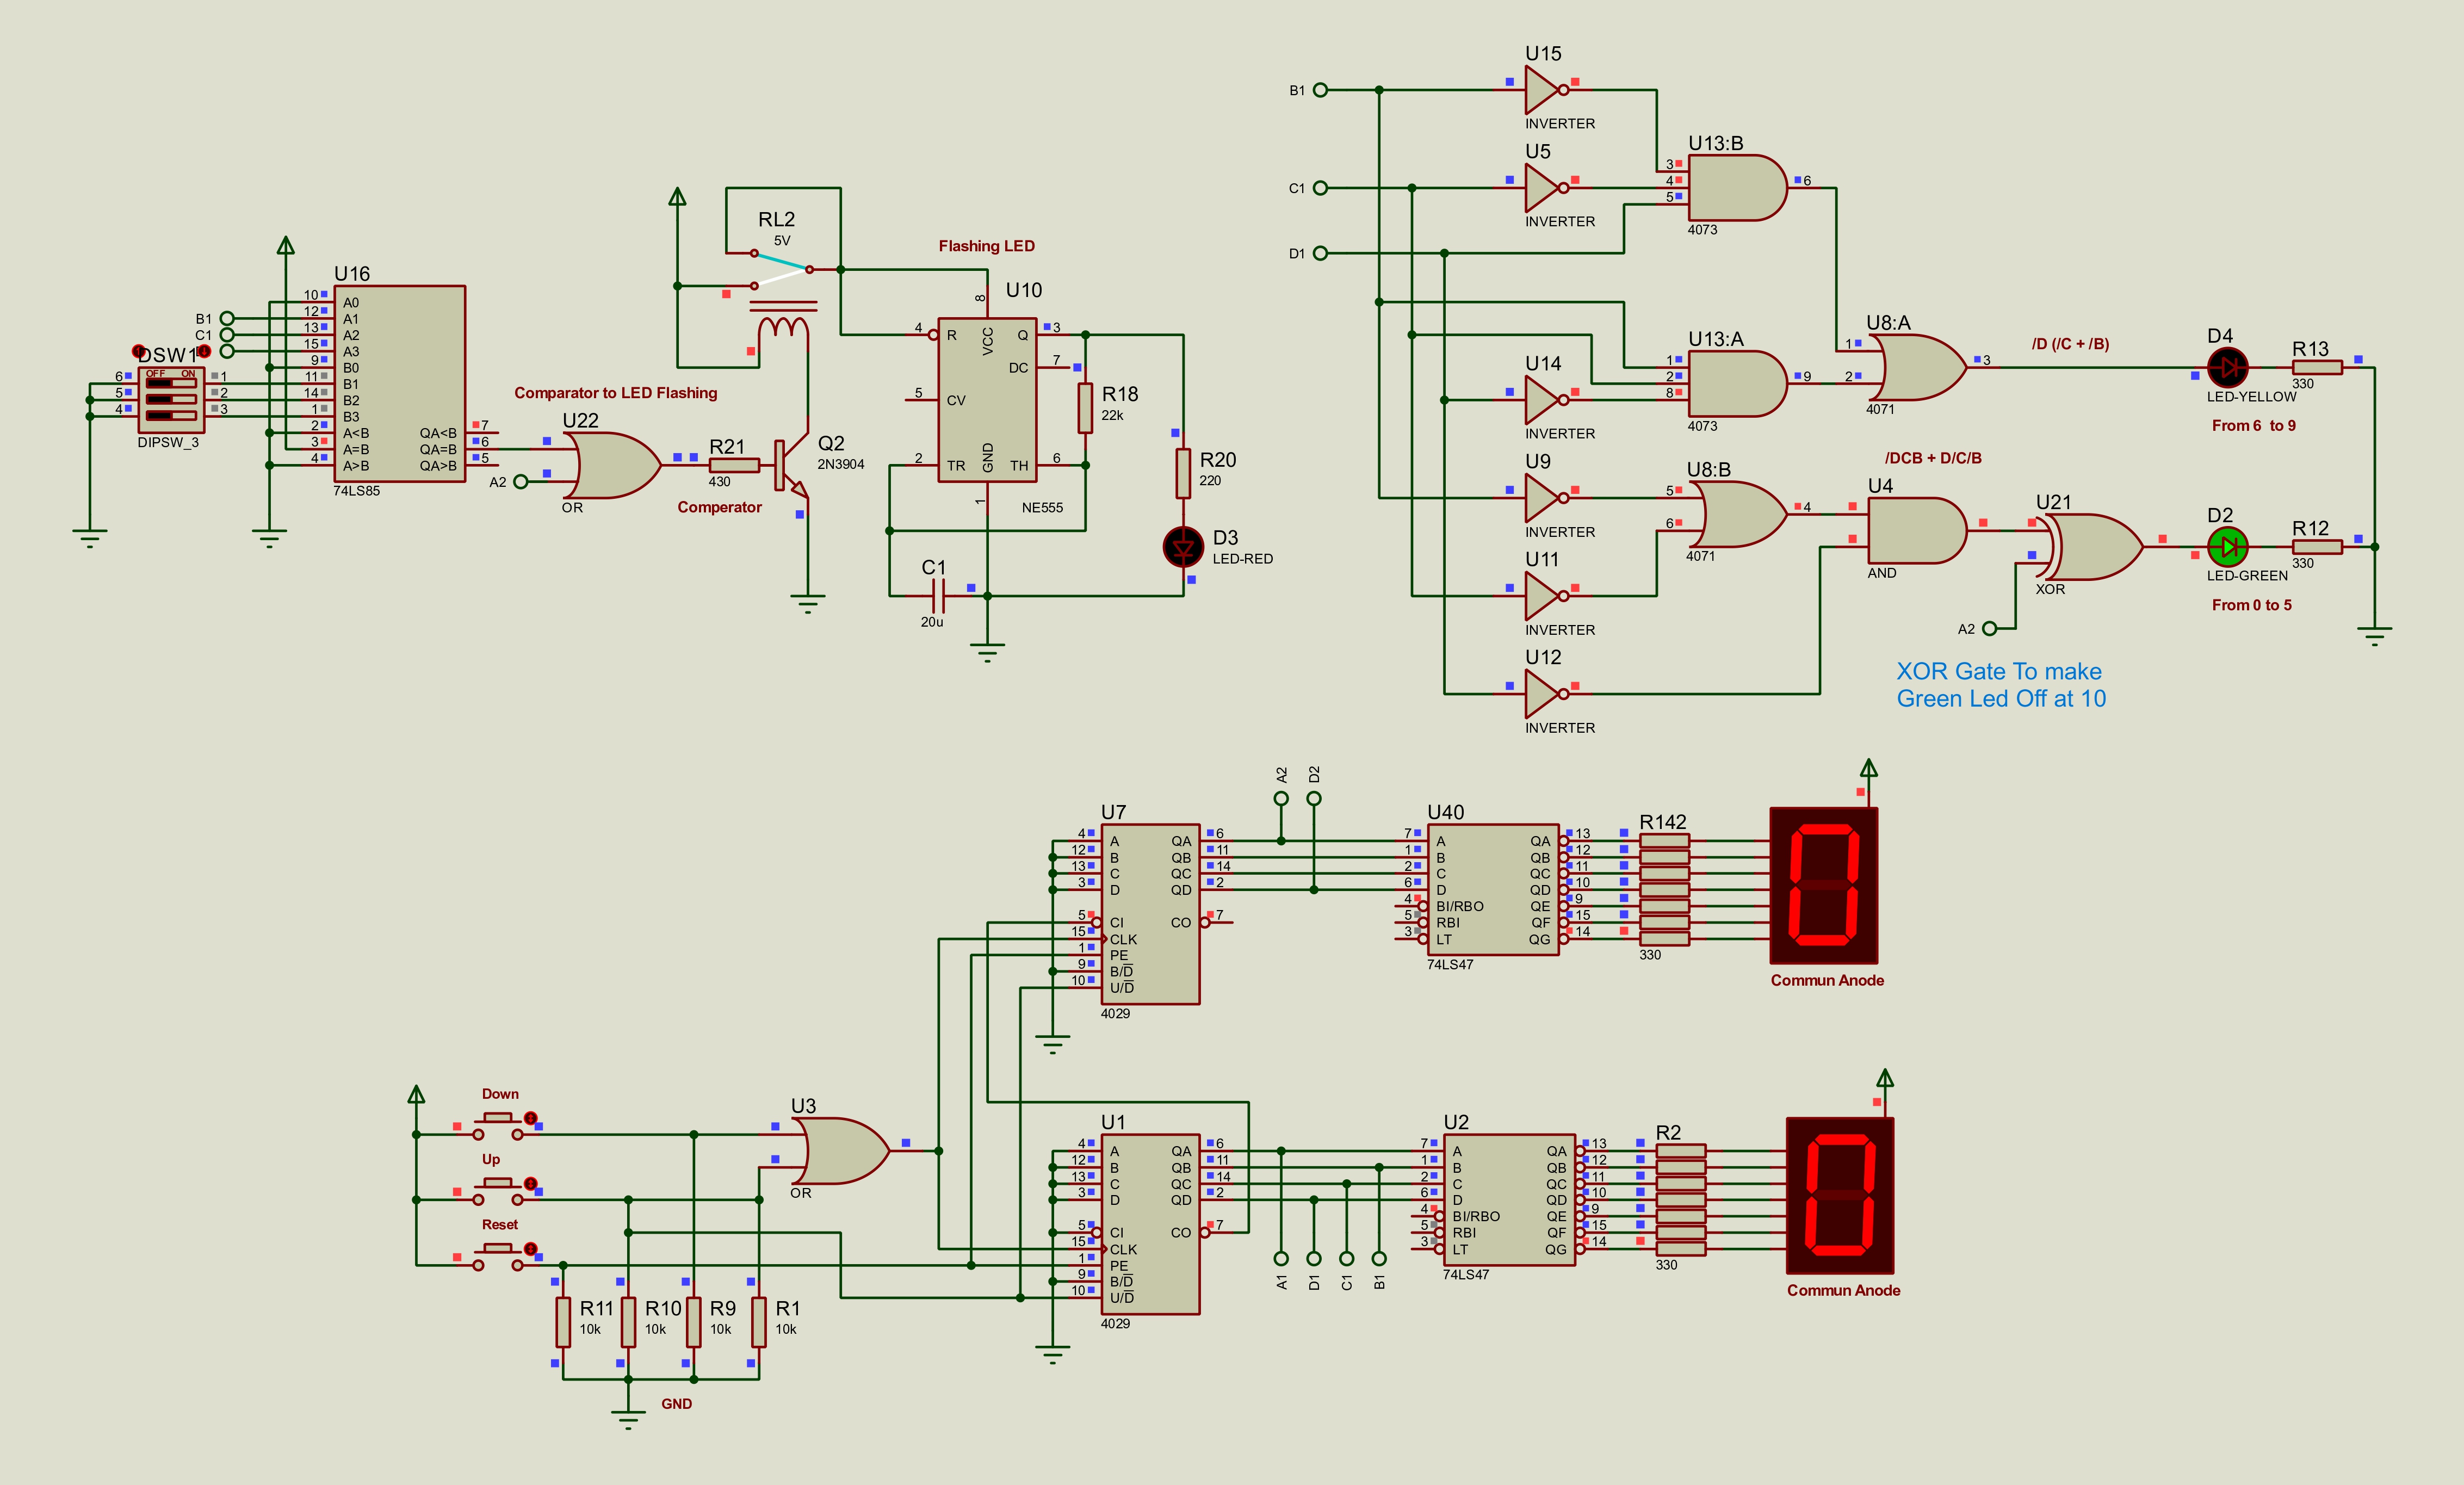Select the R21 430 resistor
This screenshot has height=1485, width=2464.
tap(734, 465)
